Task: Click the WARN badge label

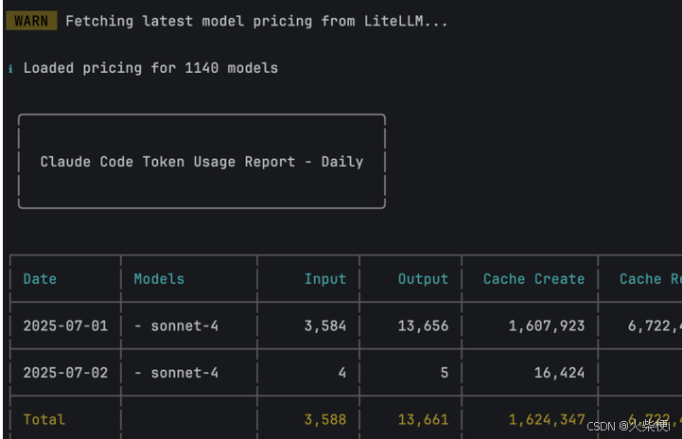Action: 31,21
